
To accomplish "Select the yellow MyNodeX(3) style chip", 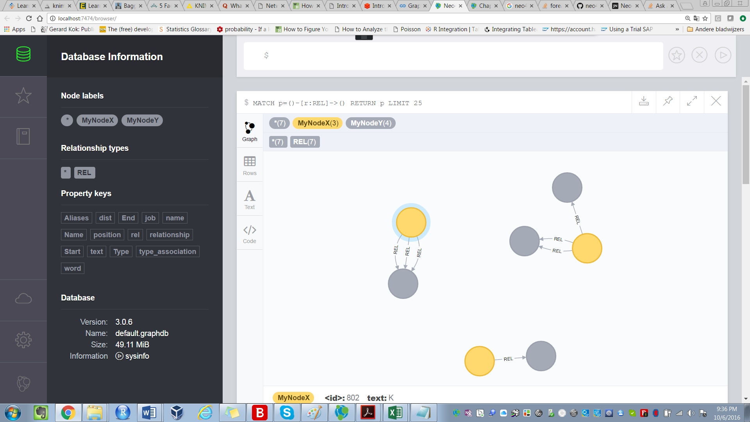I will pyautogui.click(x=317, y=123).
